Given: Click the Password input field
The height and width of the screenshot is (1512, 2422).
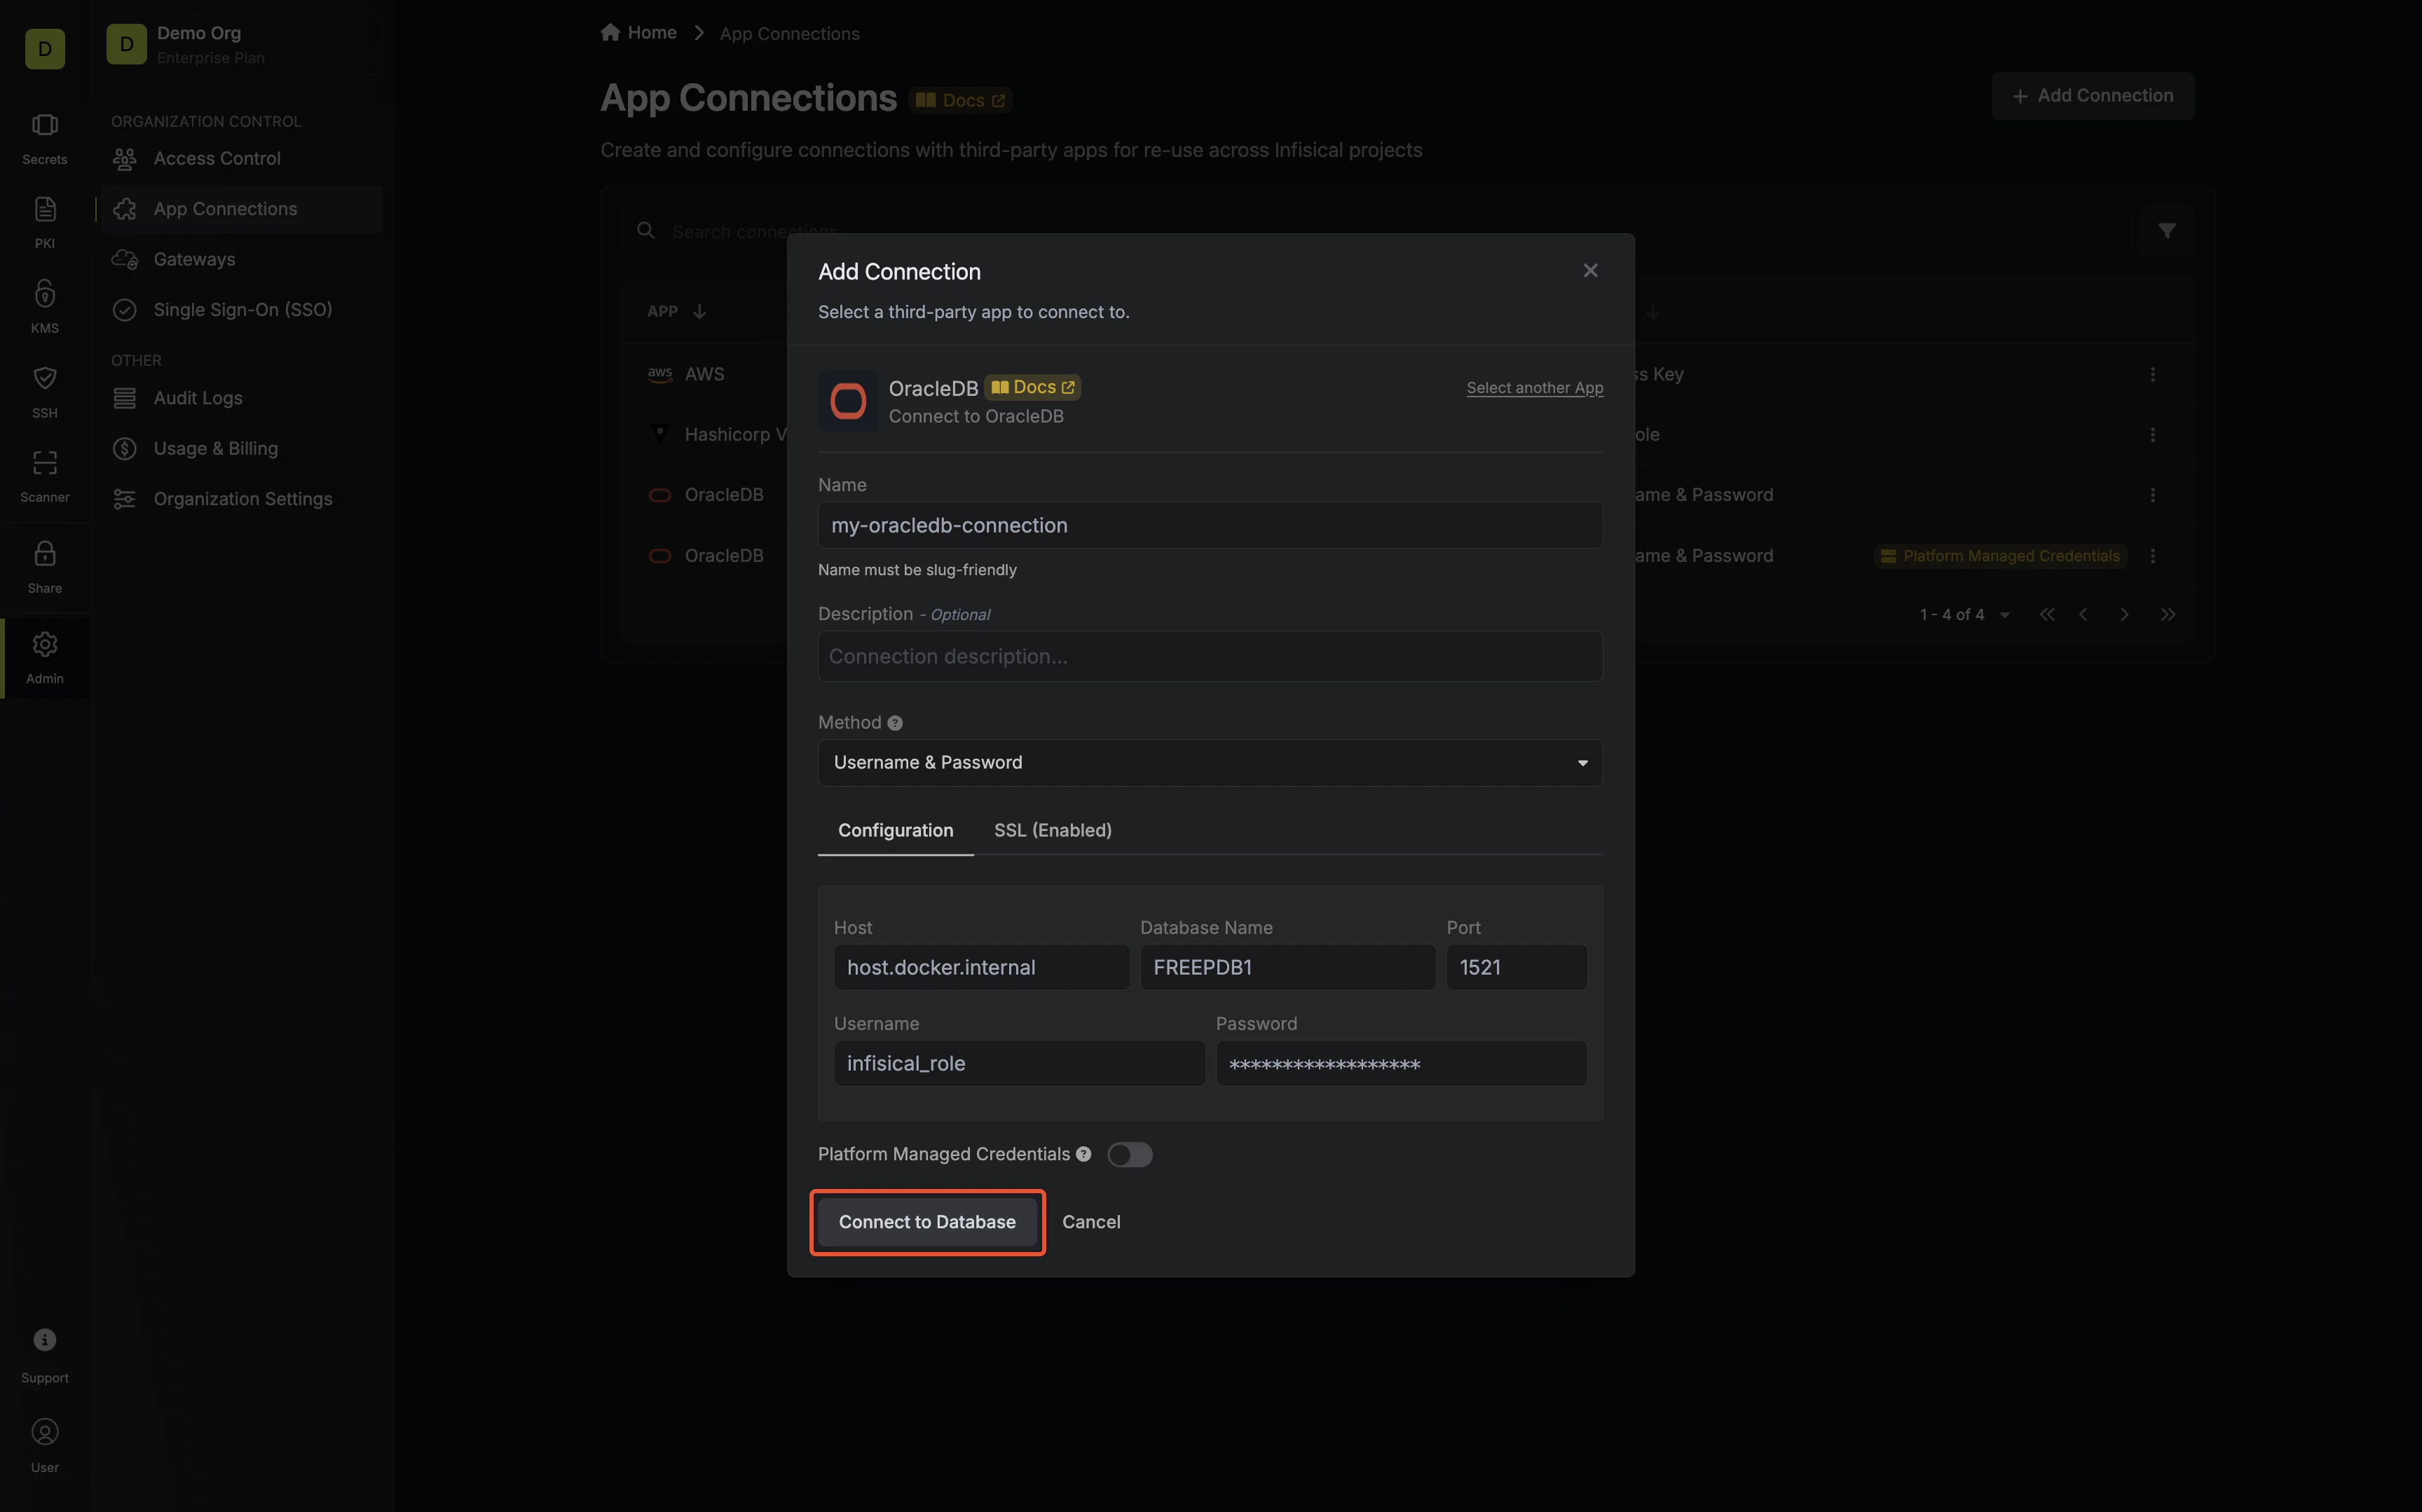Looking at the screenshot, I should (1401, 1063).
